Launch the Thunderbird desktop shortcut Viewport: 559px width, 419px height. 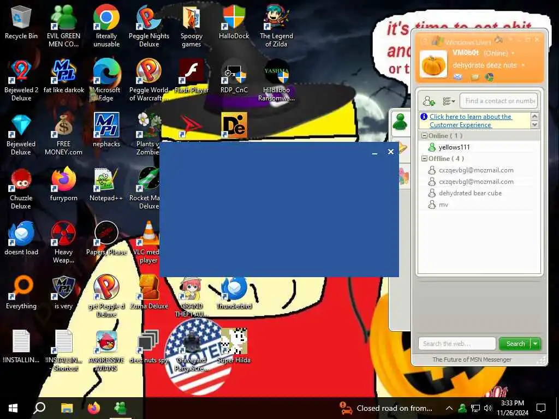(234, 293)
